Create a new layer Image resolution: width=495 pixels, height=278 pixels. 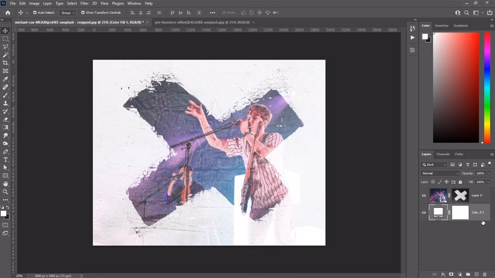[x=476, y=273]
